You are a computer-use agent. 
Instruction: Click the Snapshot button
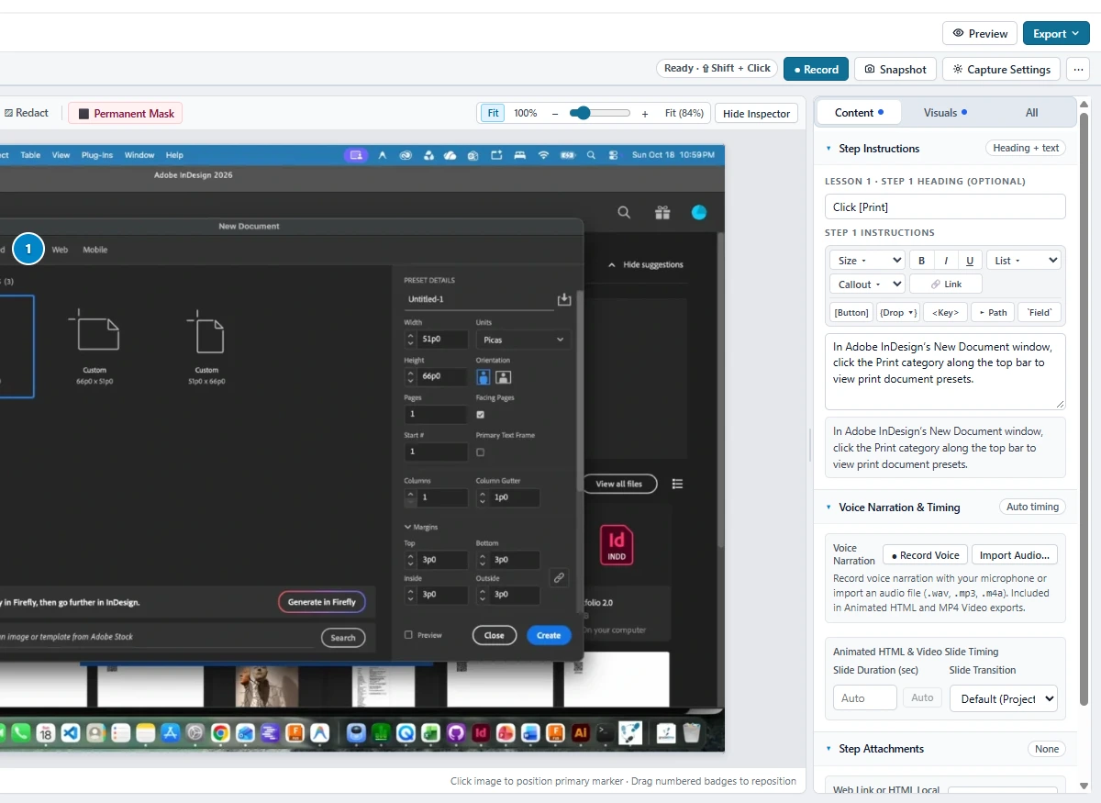895,69
